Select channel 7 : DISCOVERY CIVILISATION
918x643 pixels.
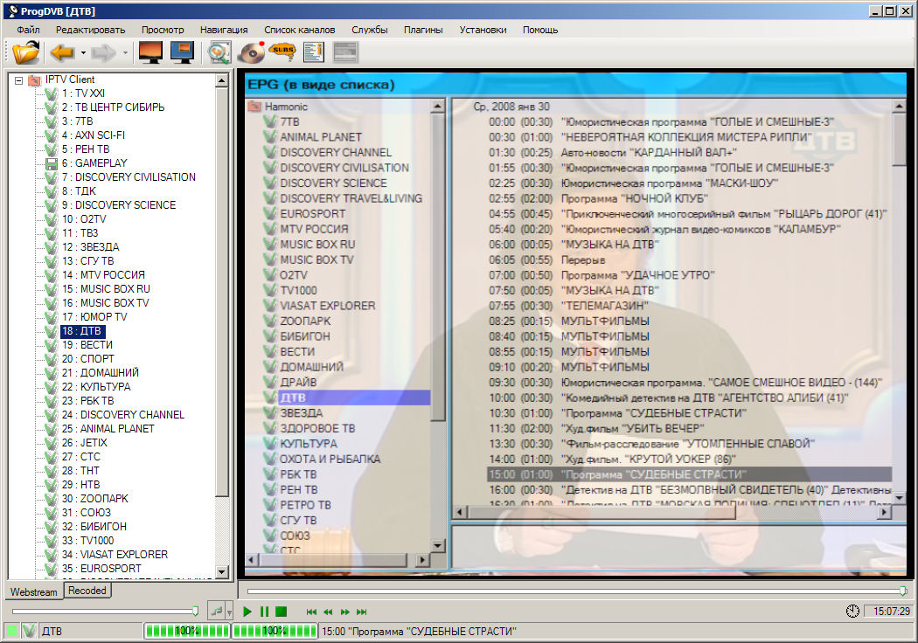129,176
